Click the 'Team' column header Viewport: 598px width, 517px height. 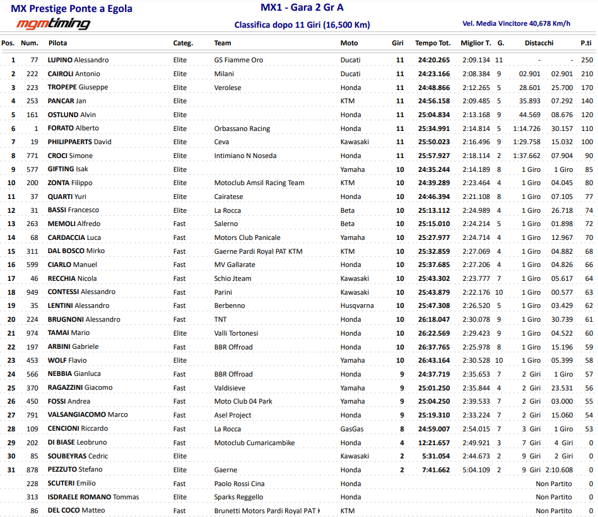click(x=222, y=43)
